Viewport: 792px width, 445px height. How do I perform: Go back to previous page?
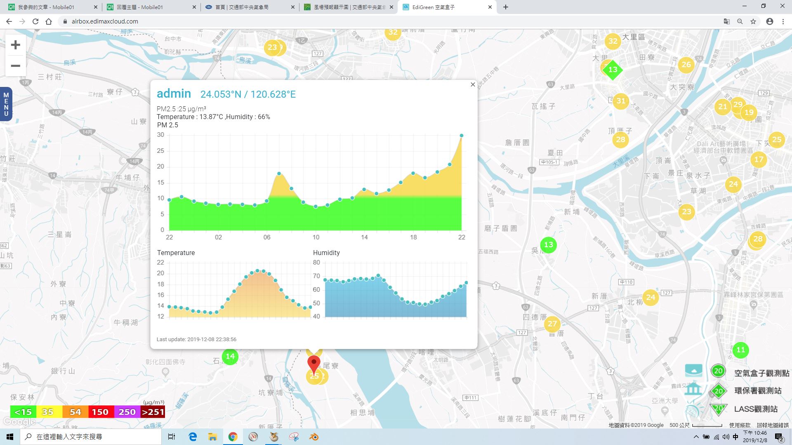tap(9, 21)
